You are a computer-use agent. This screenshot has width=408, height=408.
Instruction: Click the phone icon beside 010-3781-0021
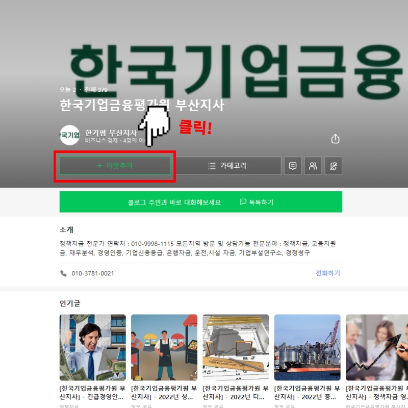63,273
